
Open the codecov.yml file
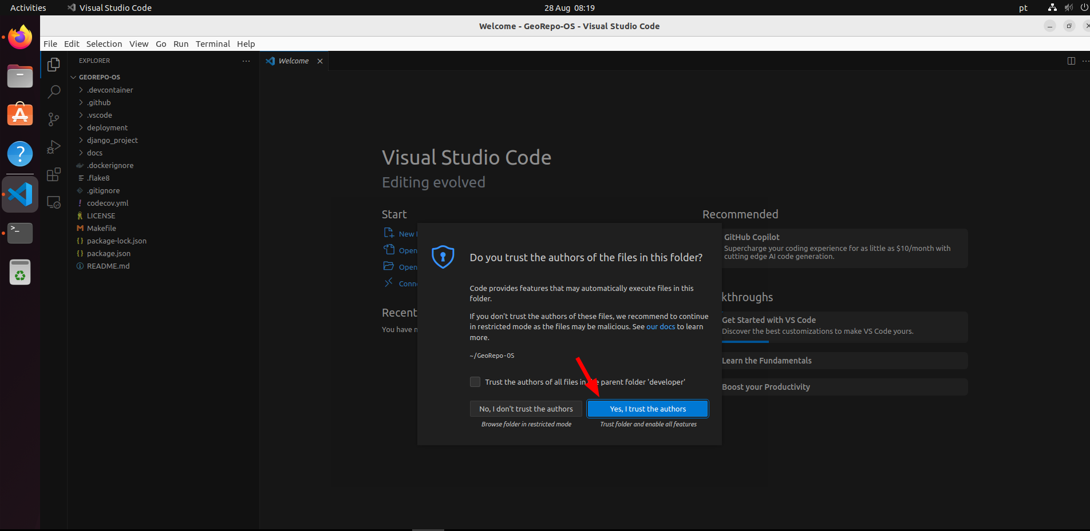coord(163,203)
